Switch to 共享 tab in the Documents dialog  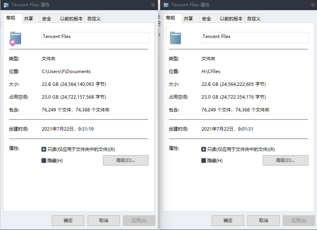point(29,19)
